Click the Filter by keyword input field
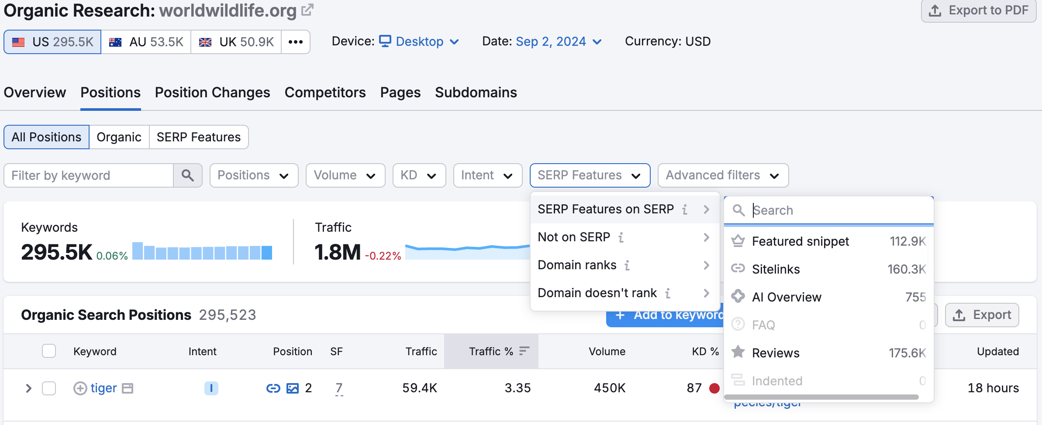Screen dimensions: 1042x425 89,175
